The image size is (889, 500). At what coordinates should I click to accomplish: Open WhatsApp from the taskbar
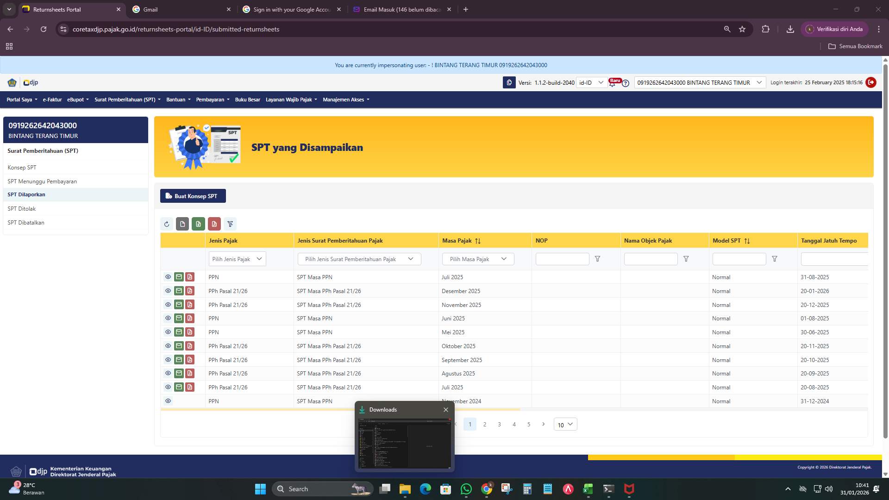[466, 489]
